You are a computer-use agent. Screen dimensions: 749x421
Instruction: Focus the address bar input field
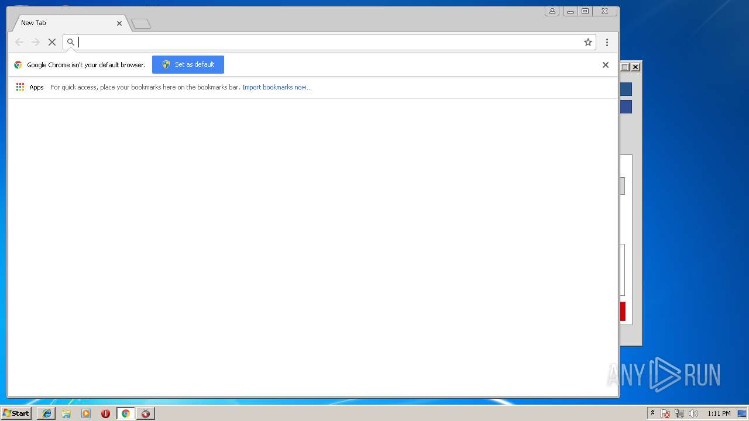[329, 42]
